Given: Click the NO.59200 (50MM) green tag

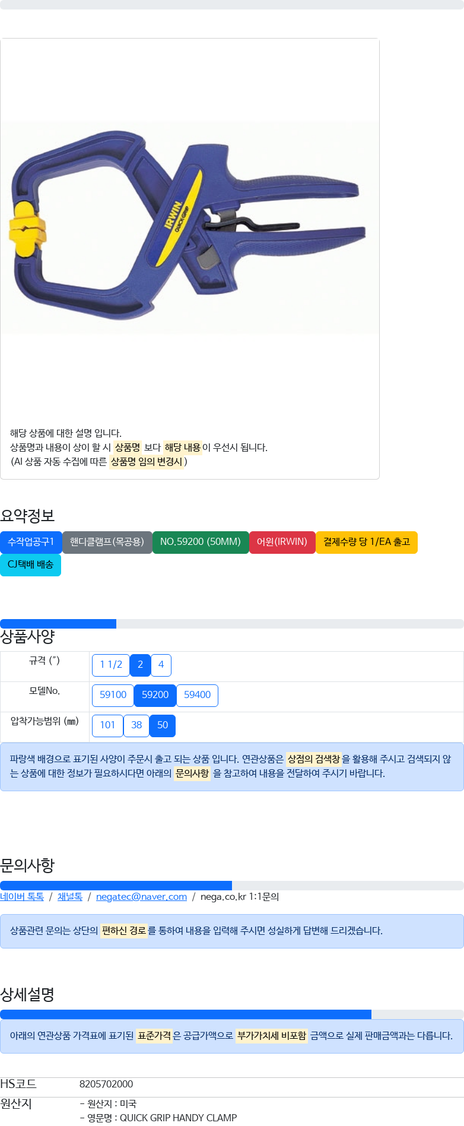Looking at the screenshot, I should coord(201,542).
